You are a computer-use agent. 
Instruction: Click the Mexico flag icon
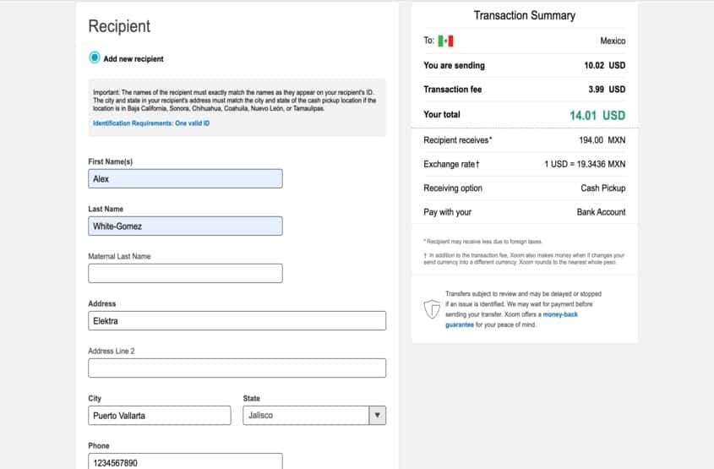[445, 41]
